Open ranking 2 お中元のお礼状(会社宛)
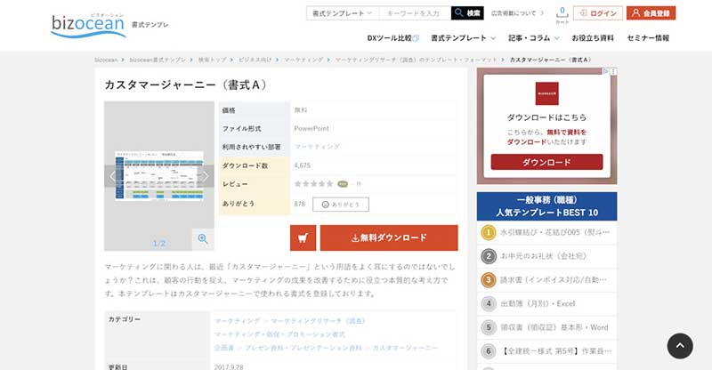The width and height of the screenshot is (712, 370). 546,256
